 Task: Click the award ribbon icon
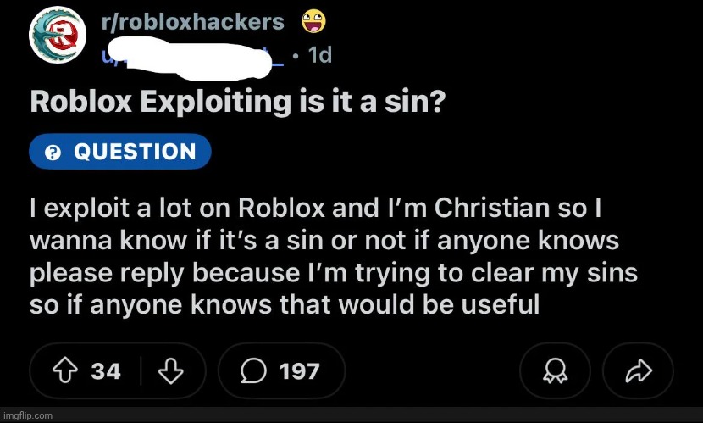555,371
